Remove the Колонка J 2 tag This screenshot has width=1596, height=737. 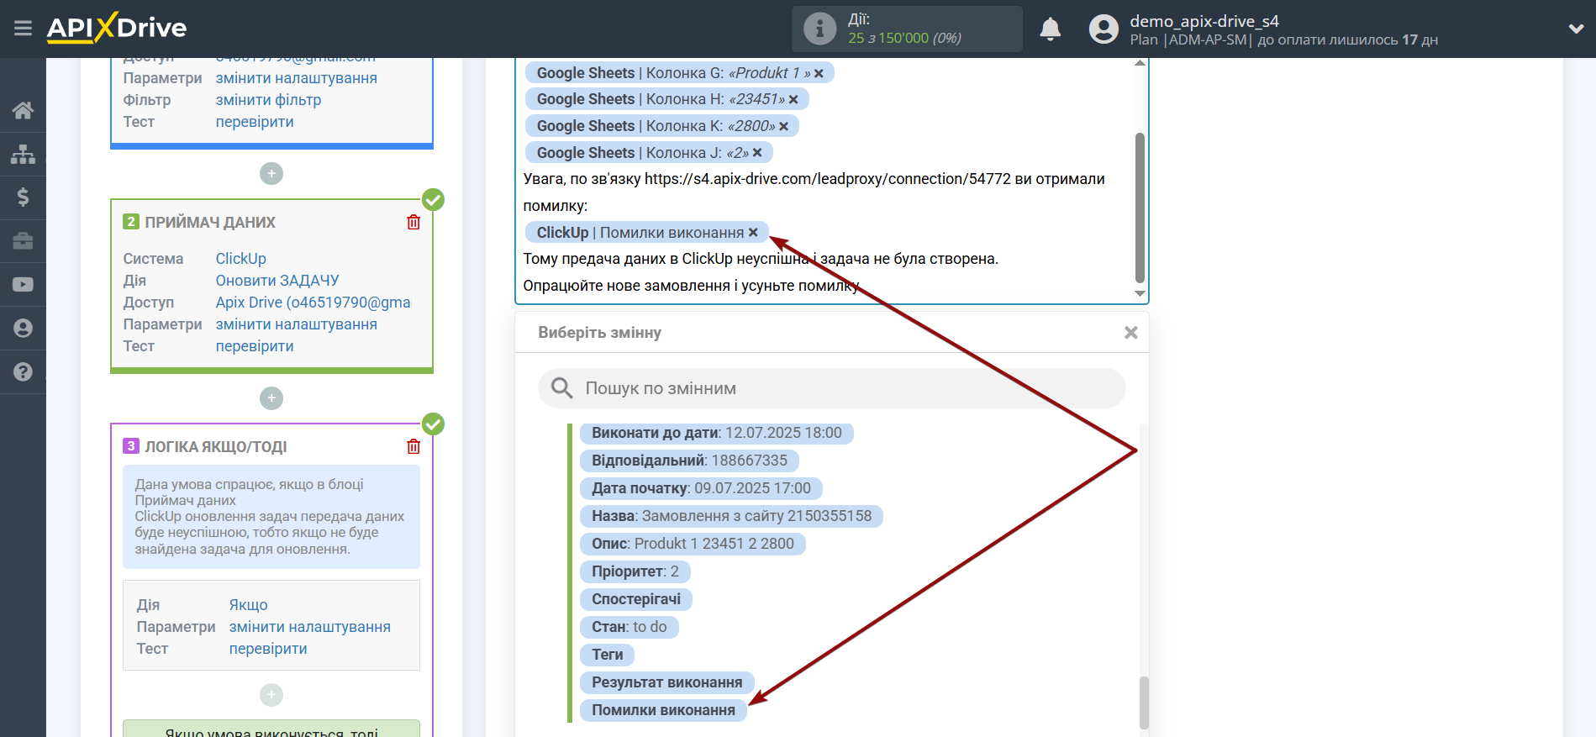coord(757,153)
